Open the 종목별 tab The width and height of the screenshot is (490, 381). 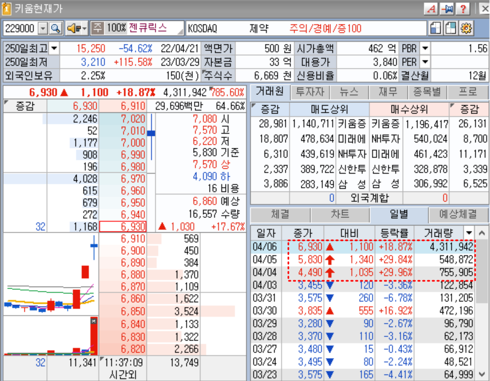[427, 92]
